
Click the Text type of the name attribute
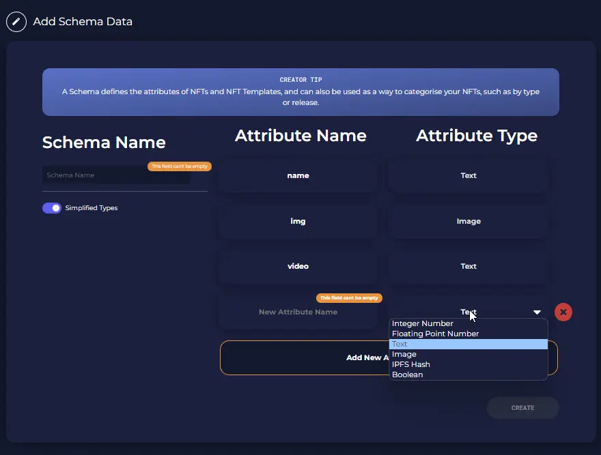pyautogui.click(x=469, y=175)
